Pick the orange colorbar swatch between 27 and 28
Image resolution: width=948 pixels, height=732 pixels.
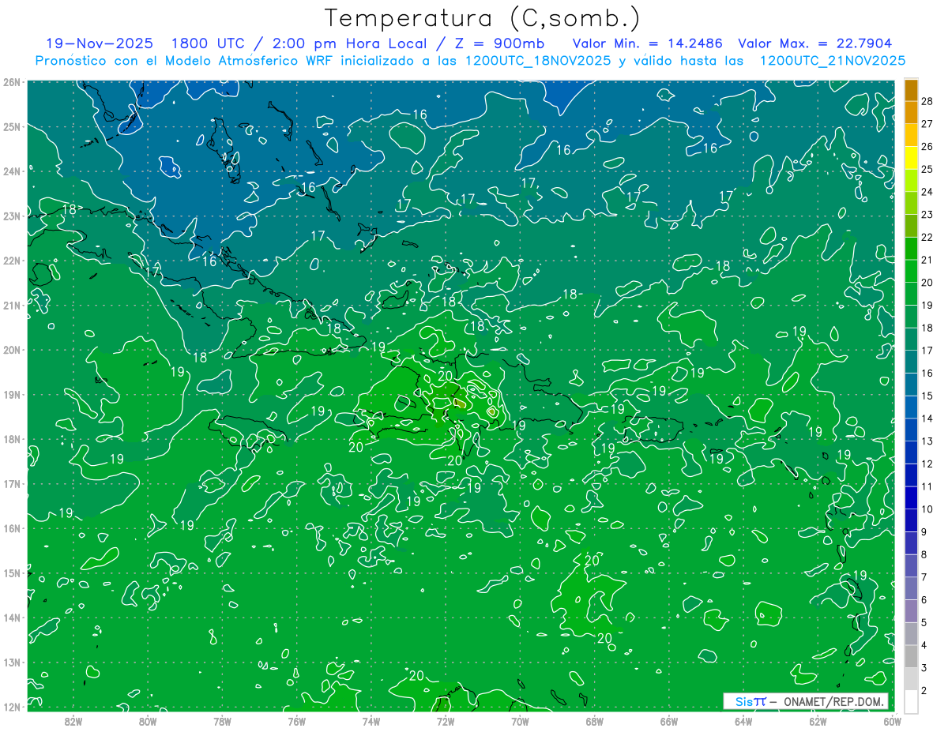click(x=911, y=112)
